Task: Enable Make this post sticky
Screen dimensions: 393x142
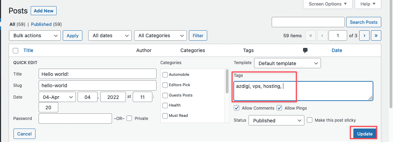Action: (310, 120)
